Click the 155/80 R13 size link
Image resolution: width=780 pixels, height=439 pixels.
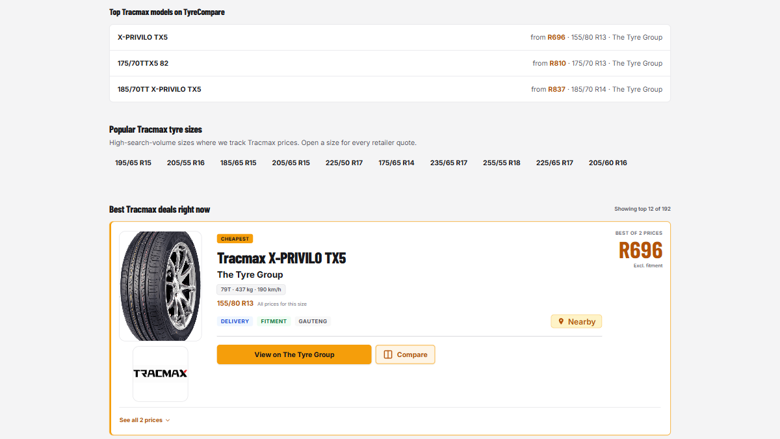[x=235, y=303]
